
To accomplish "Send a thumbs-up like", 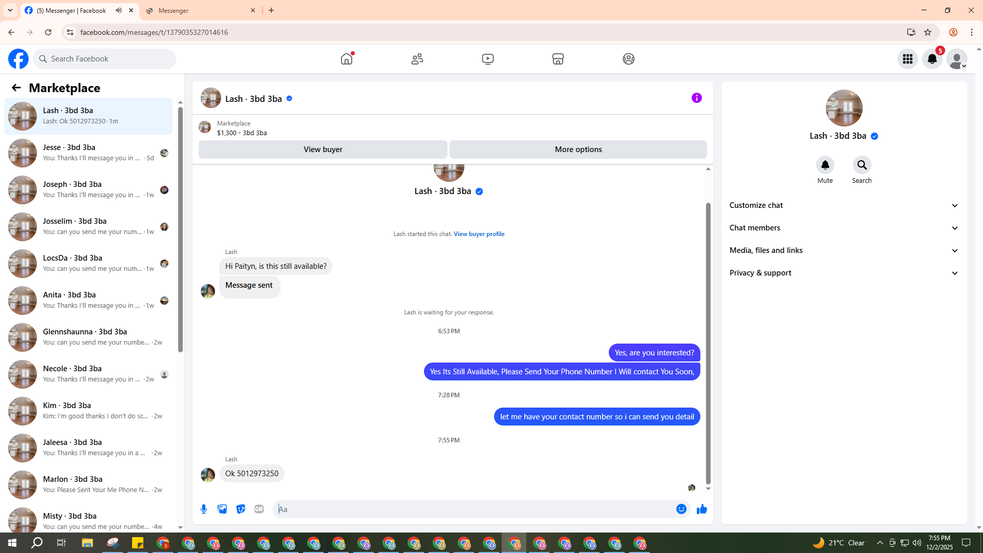I will tap(701, 509).
